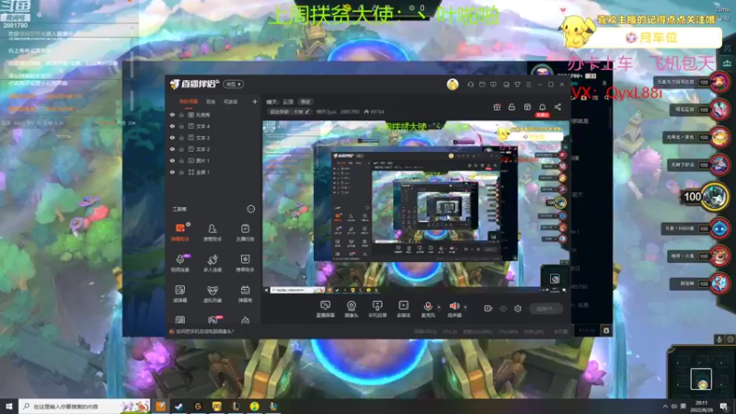The image size is (736, 414).
Task: Toggle the padlock icon above the preview
Action: [x=512, y=107]
